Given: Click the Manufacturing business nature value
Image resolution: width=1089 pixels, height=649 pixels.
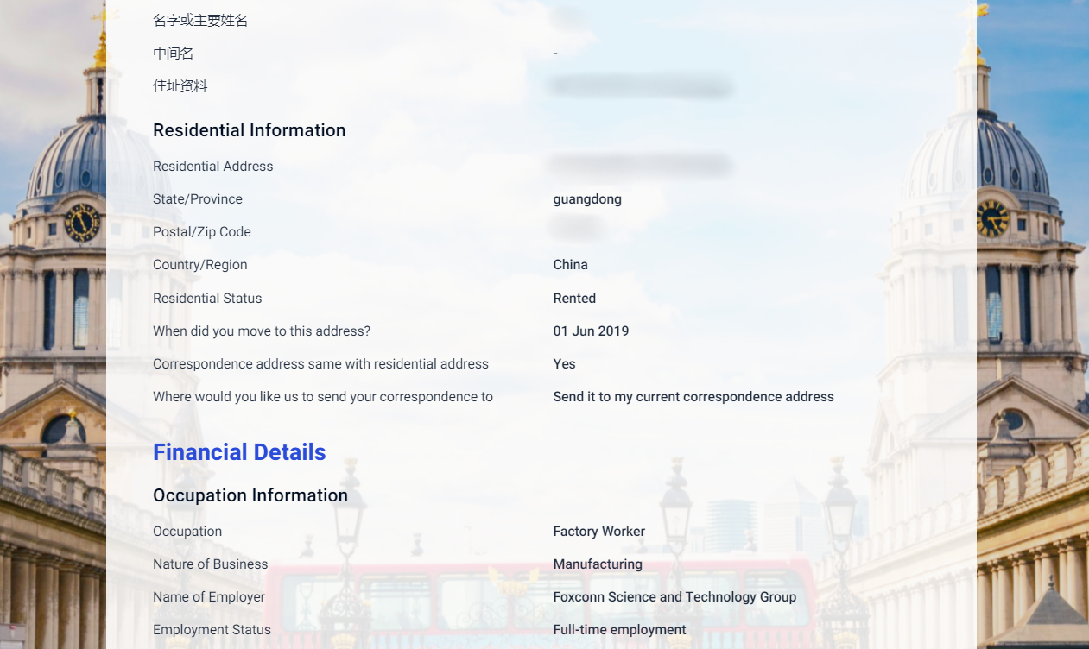Looking at the screenshot, I should pyautogui.click(x=598, y=564).
